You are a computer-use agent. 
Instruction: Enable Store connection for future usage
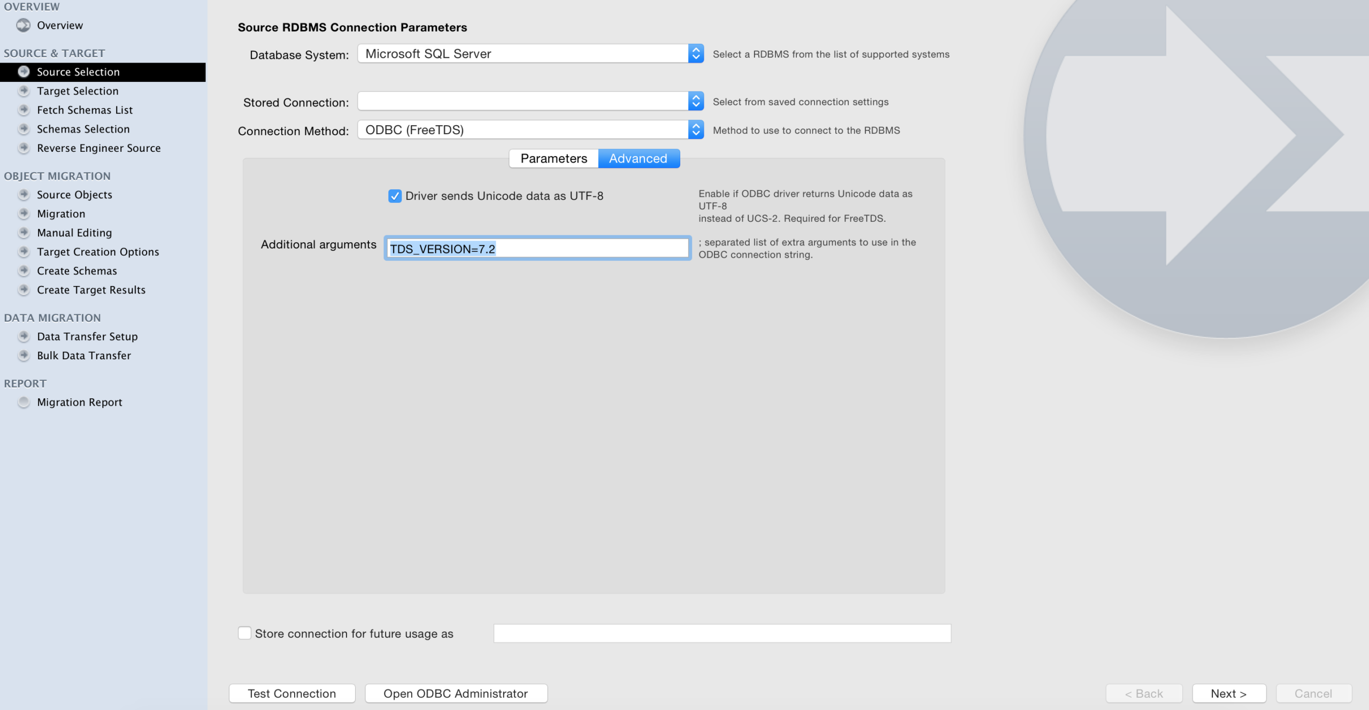244,633
